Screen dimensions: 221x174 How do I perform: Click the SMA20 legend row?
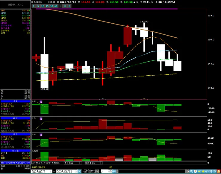pyautogui.click(x=15, y=16)
